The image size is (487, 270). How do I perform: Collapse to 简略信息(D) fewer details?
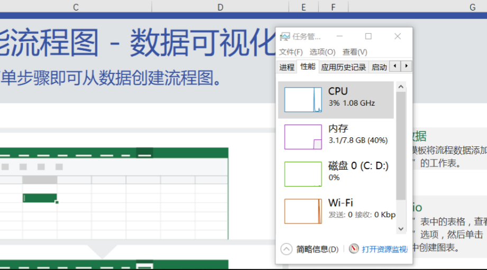tap(310, 249)
